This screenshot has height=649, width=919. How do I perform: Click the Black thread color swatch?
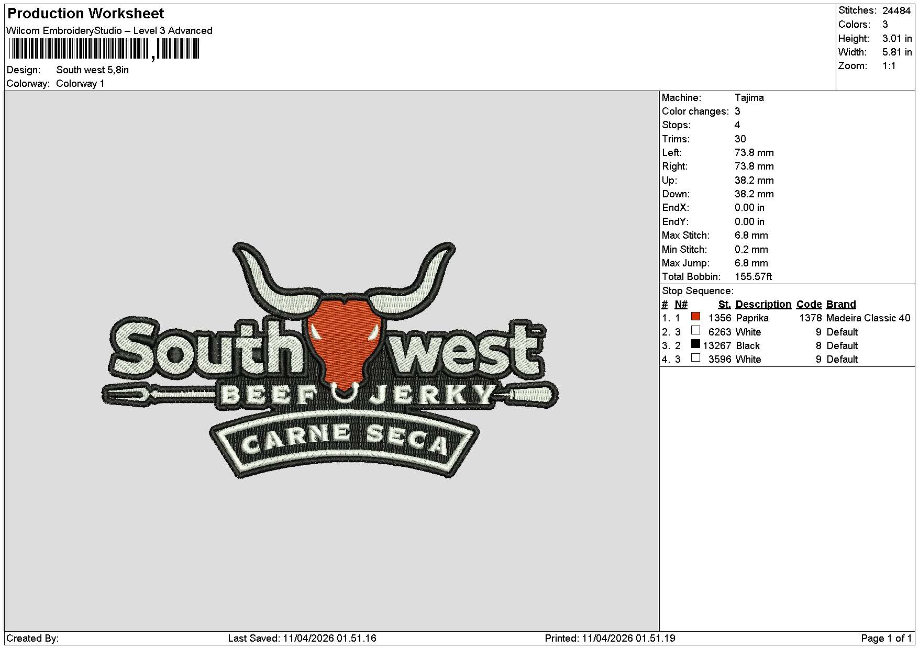[x=695, y=344]
